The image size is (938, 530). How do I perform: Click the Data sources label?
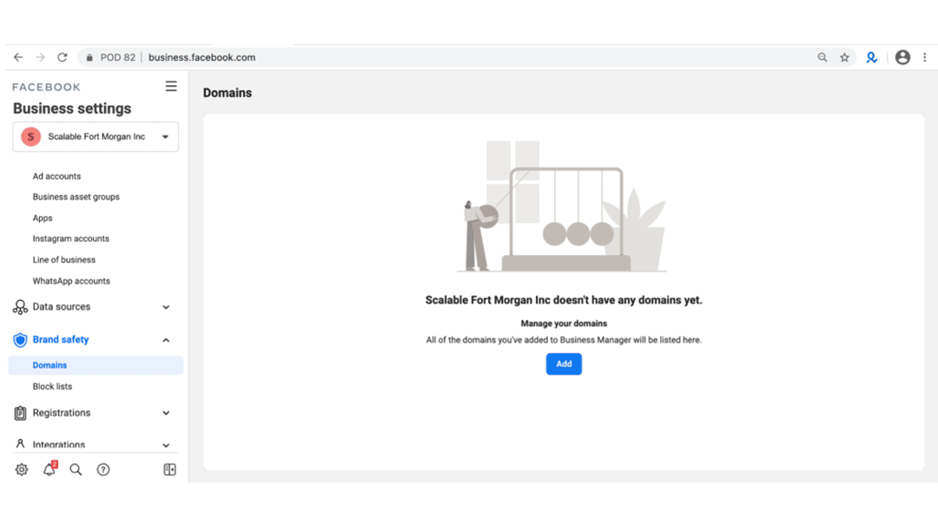(x=62, y=306)
